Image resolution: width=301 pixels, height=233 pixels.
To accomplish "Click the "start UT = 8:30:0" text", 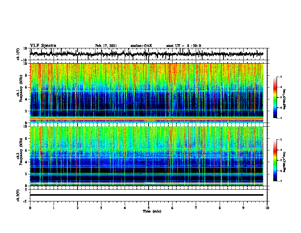I will (x=184, y=46).
